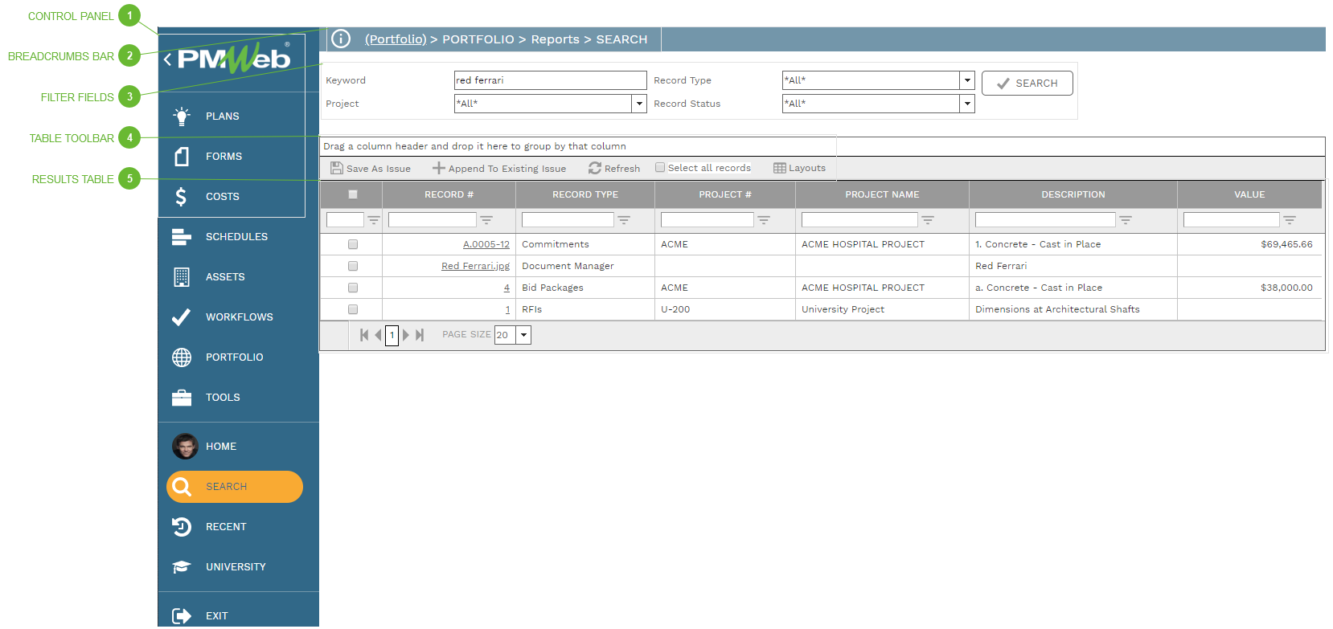This screenshot has width=1333, height=629.
Task: Click the Value column filter icon
Action: pos(1290,220)
